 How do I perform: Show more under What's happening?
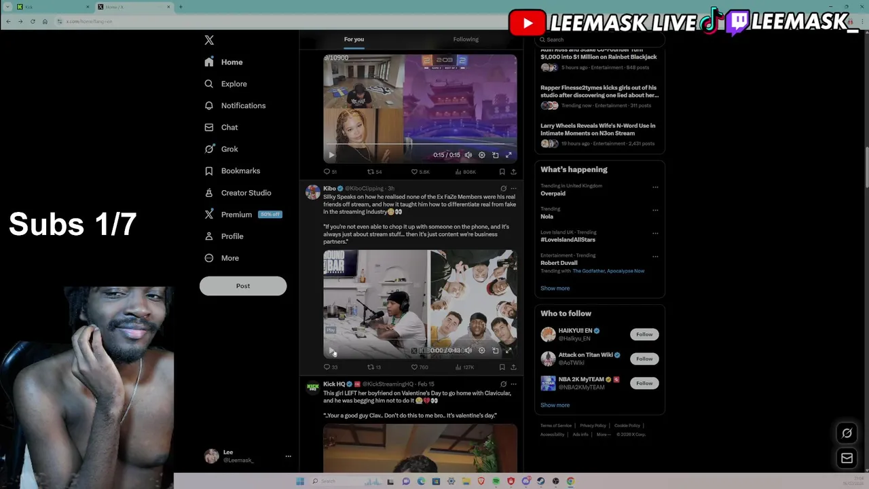[x=555, y=288]
